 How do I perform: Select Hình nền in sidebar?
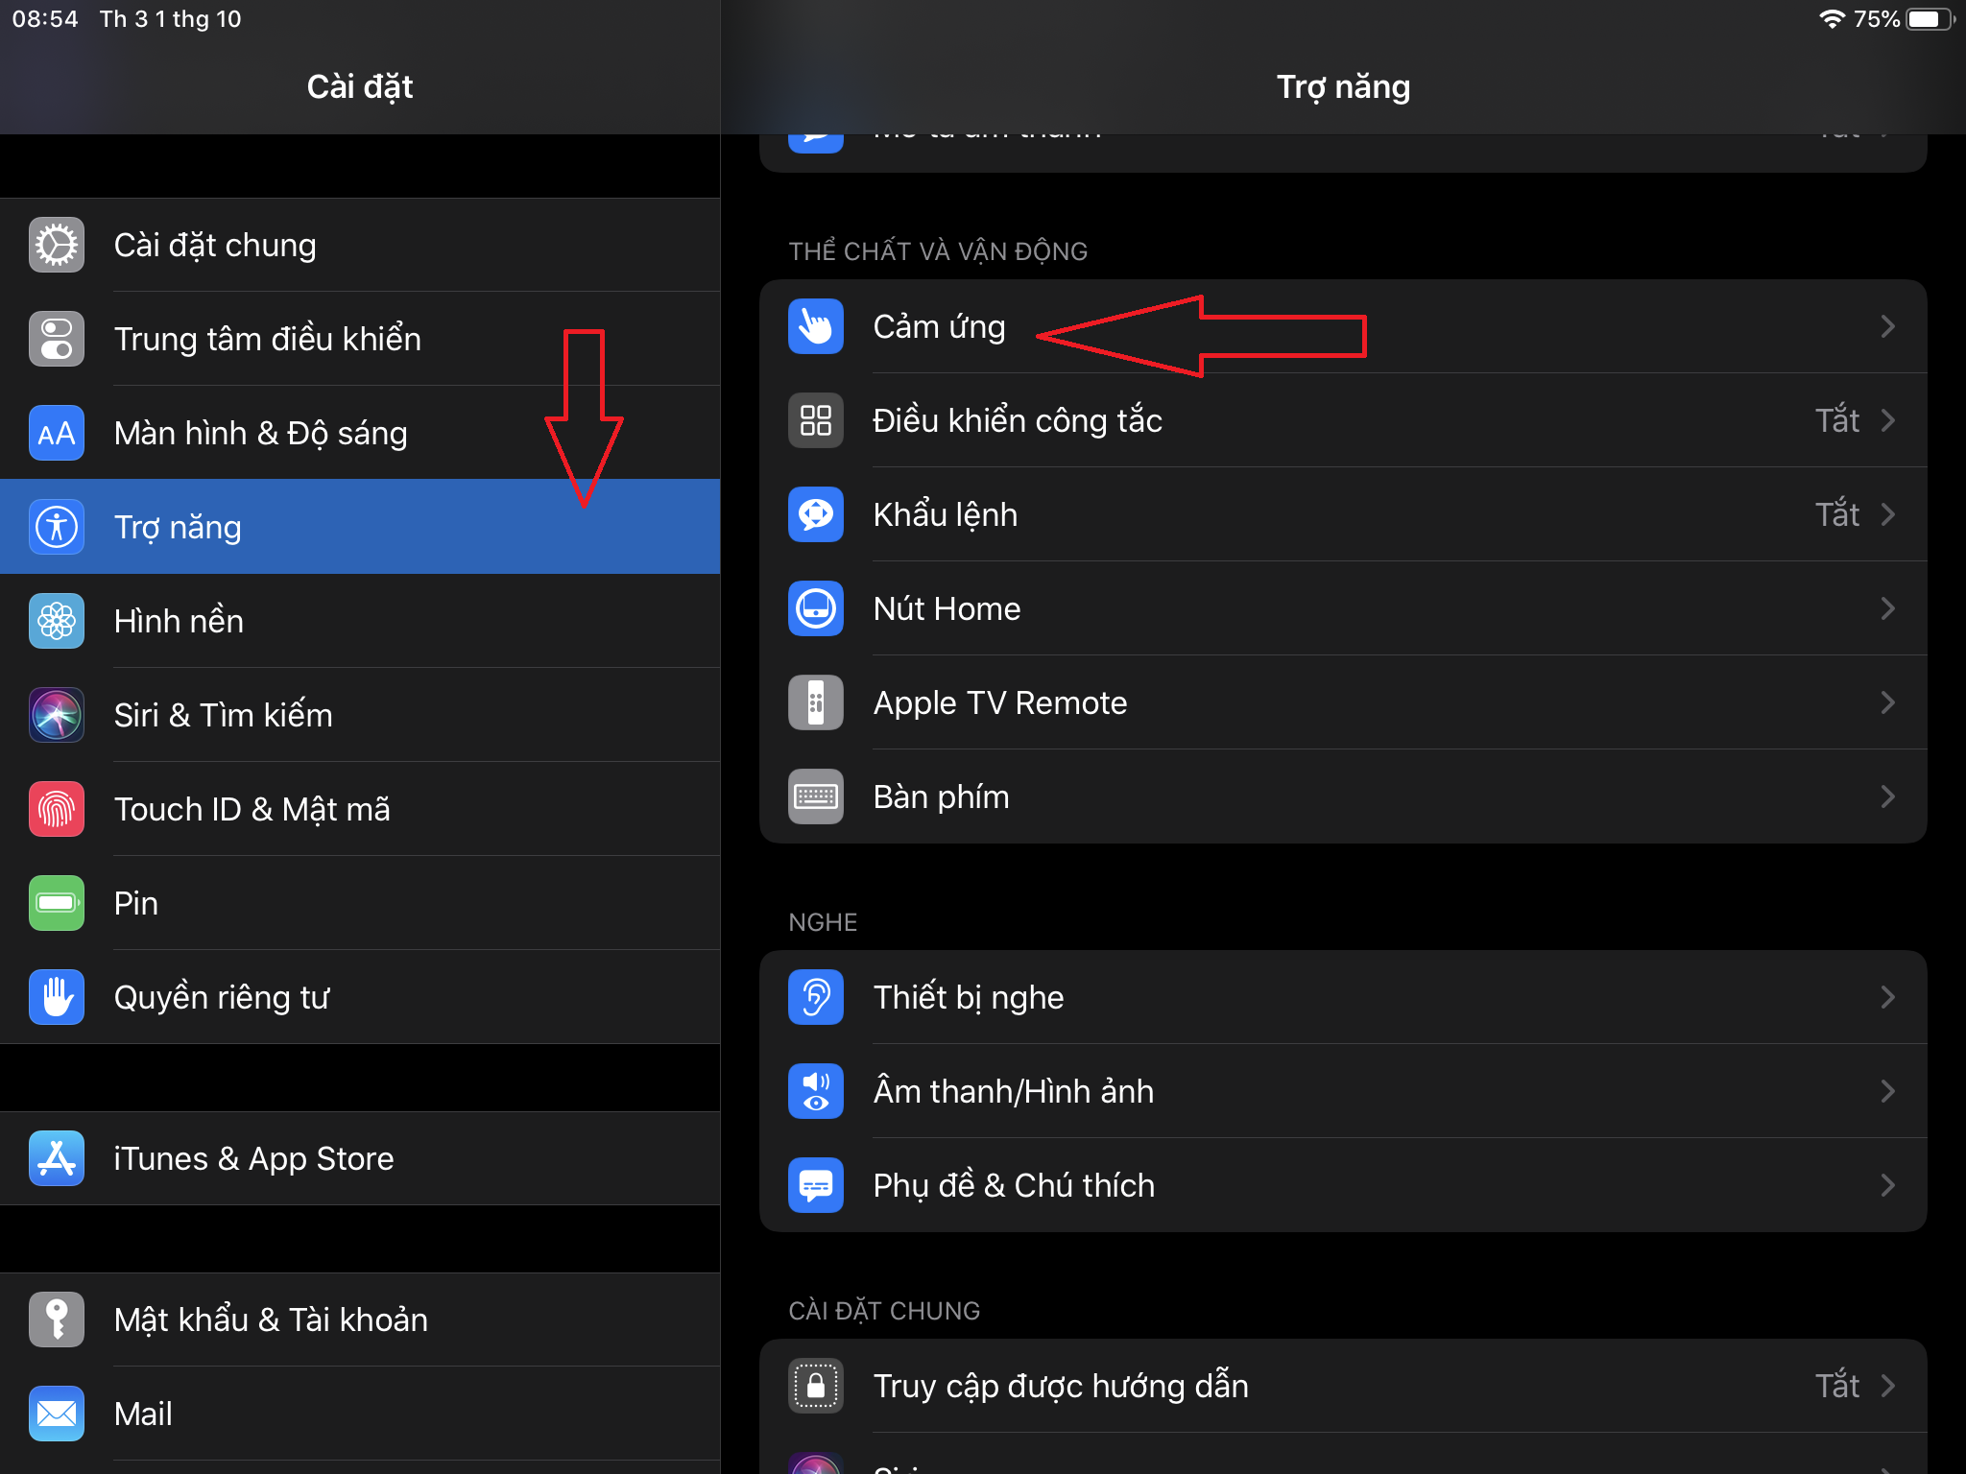[360, 621]
